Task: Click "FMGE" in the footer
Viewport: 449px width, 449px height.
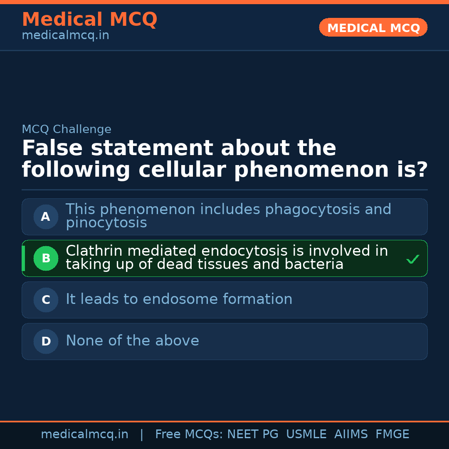Action: pyautogui.click(x=392, y=434)
